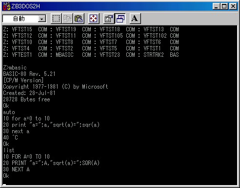Click the listed line "10 FOR A=0 TO 10"
This screenshot has height=188, width=240.
point(26,157)
